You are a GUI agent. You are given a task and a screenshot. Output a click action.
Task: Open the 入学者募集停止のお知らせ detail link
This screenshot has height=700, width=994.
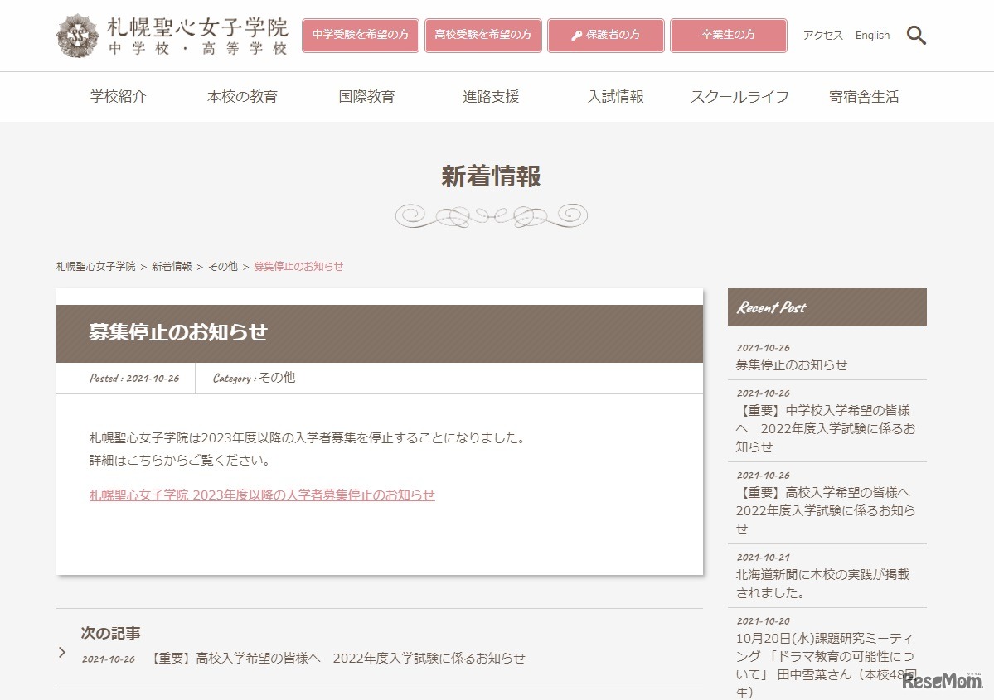point(262,494)
